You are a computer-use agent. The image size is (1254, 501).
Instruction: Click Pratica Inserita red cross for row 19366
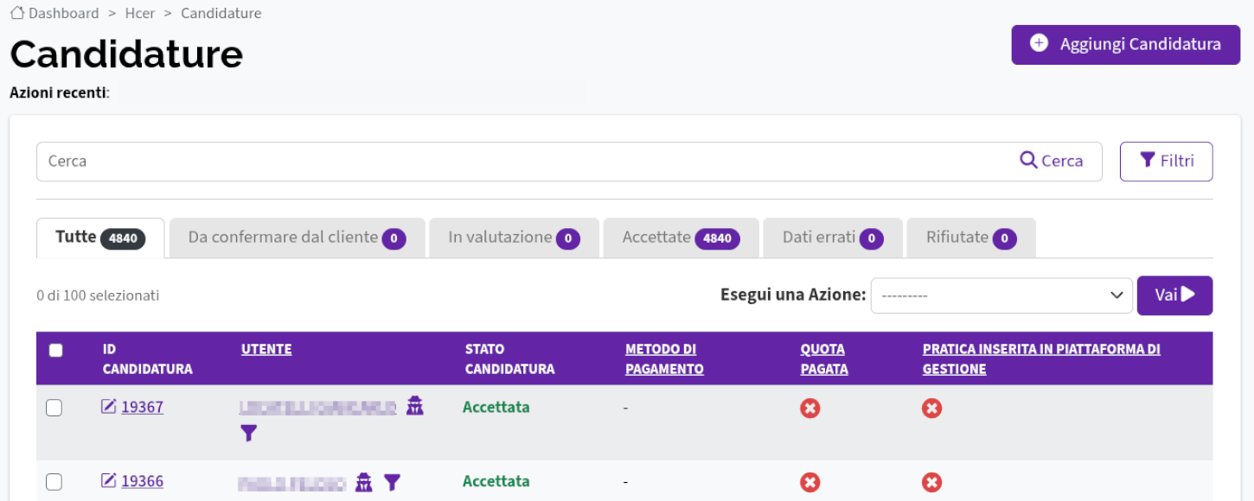932,482
